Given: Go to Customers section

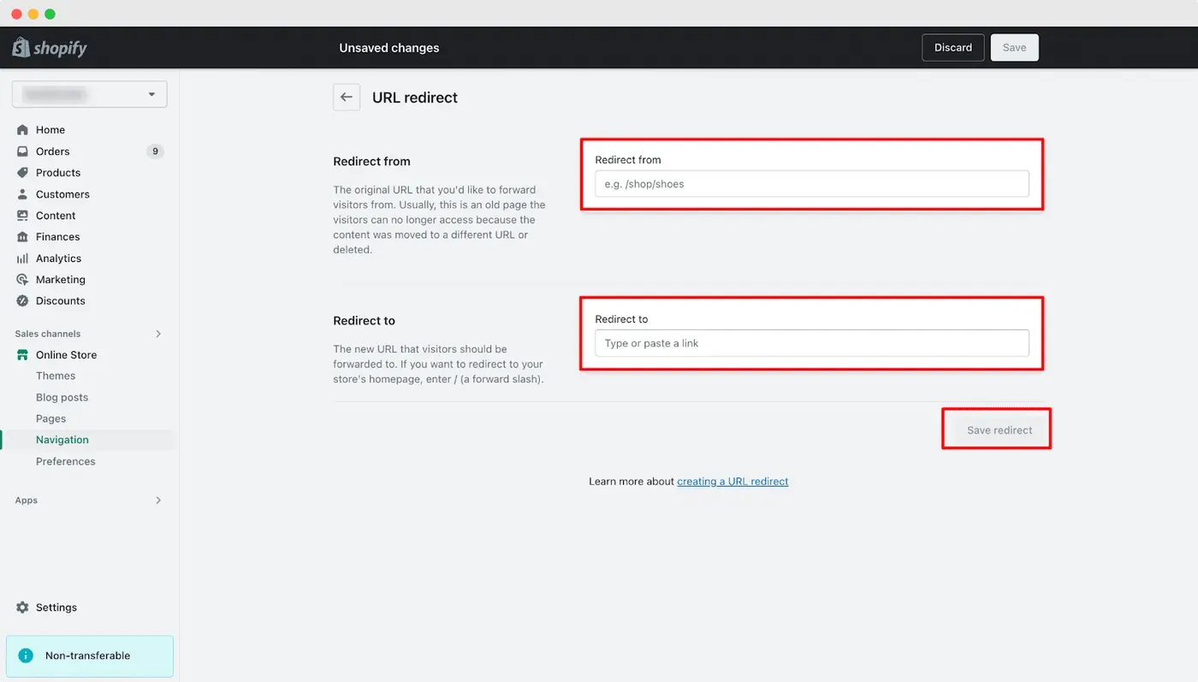Looking at the screenshot, I should tap(62, 194).
